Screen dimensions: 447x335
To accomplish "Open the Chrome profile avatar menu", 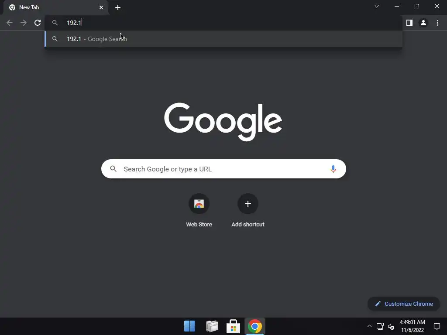I will [423, 23].
